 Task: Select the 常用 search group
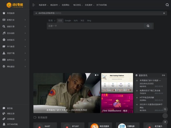(50, 20)
